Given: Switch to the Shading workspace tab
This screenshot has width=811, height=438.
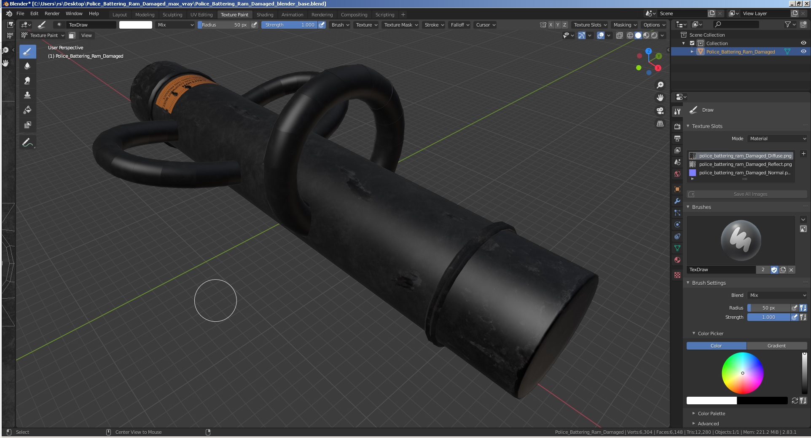Looking at the screenshot, I should pos(265,15).
